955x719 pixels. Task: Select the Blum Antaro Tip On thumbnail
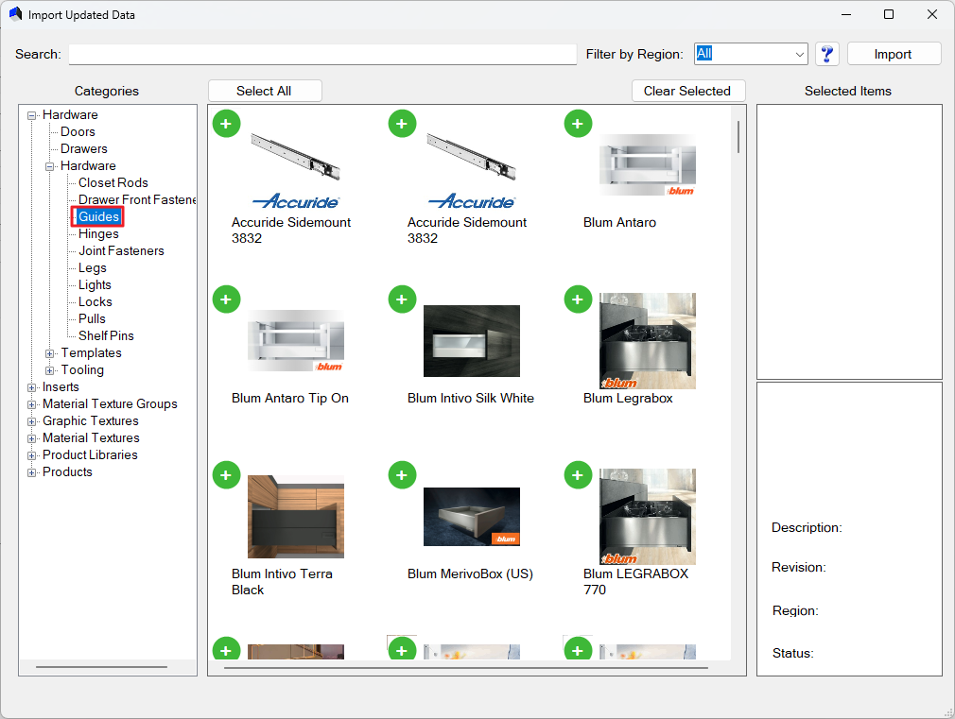(295, 341)
